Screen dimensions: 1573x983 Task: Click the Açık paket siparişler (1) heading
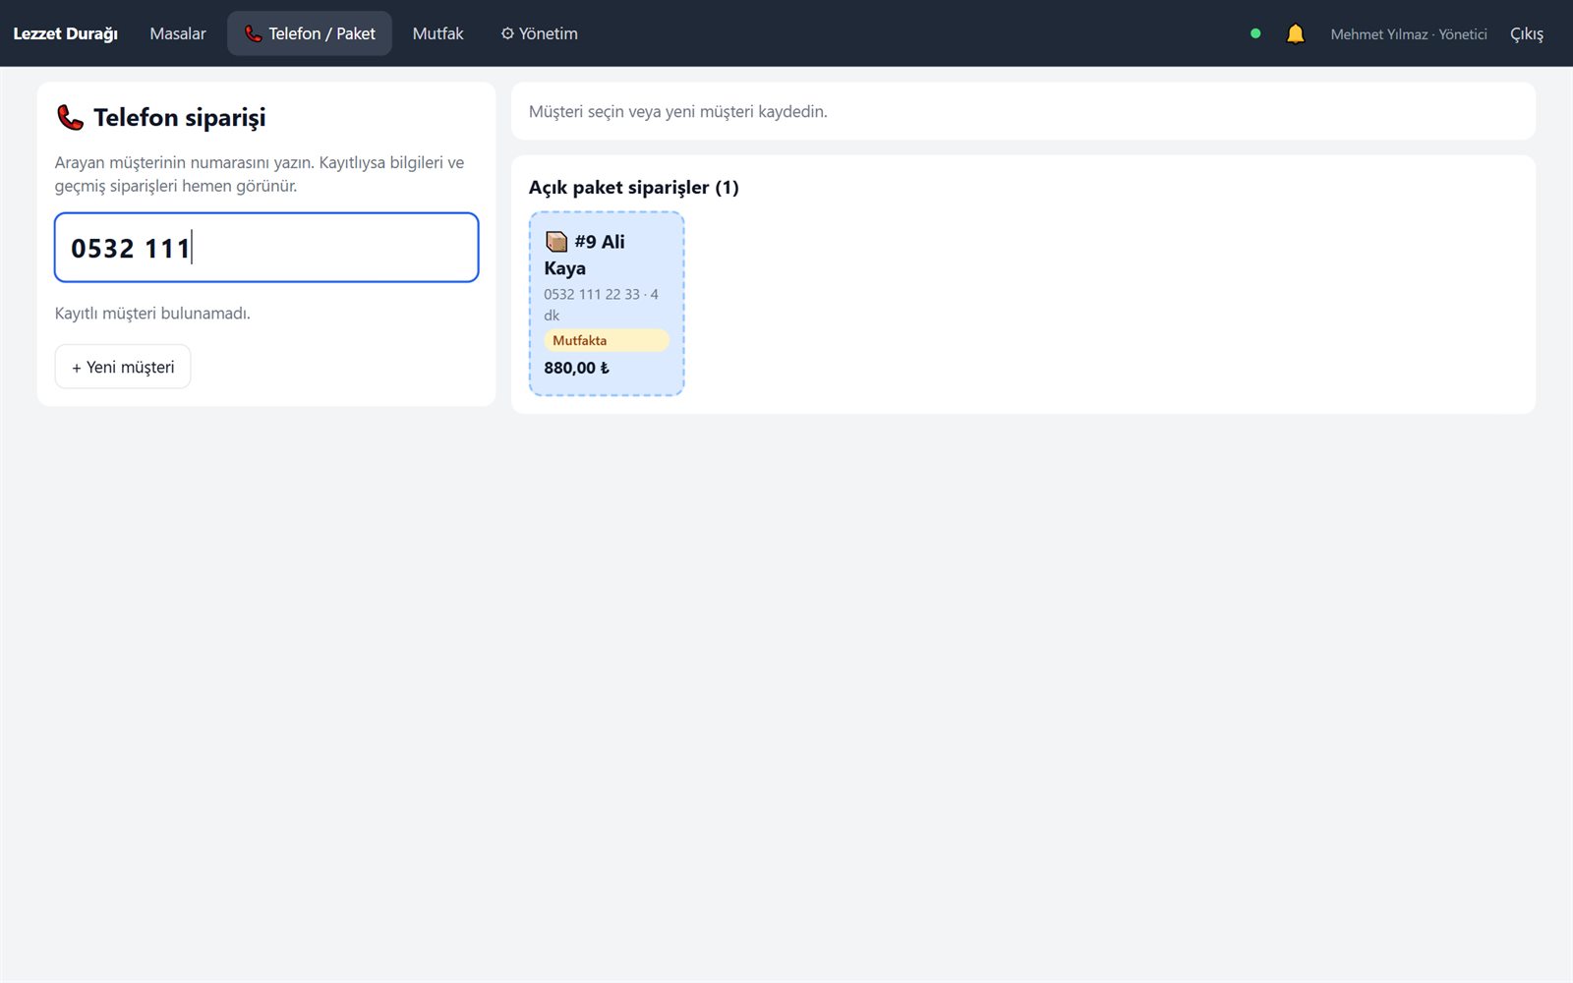click(634, 187)
